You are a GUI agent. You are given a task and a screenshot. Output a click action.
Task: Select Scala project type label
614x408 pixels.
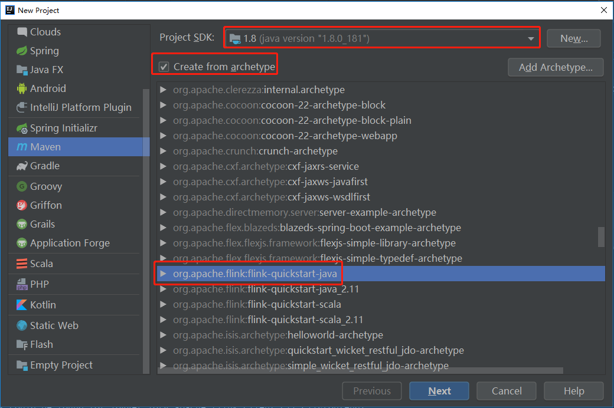coord(41,264)
